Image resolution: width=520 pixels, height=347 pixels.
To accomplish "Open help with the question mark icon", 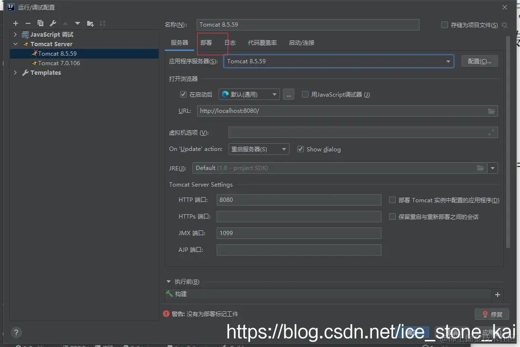I will [x=16, y=332].
